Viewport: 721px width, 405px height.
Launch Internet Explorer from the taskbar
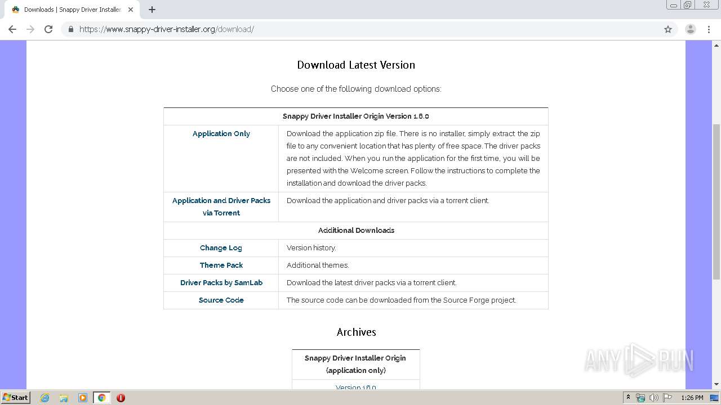(44, 398)
